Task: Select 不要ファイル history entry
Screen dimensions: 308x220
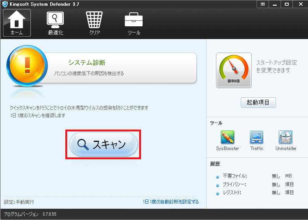Action: click(235, 176)
